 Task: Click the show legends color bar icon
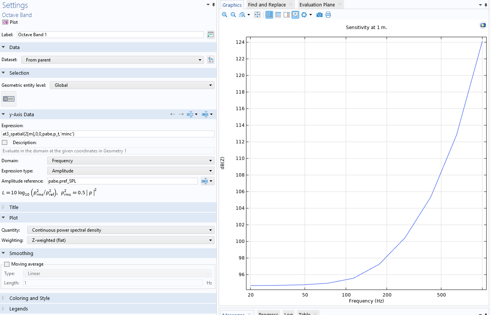click(287, 15)
